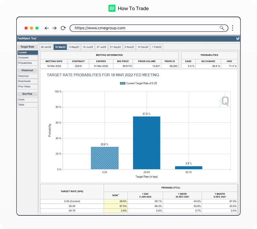Click the Twitter bird icon
Screen dimensions: 257x229
[x=238, y=39]
